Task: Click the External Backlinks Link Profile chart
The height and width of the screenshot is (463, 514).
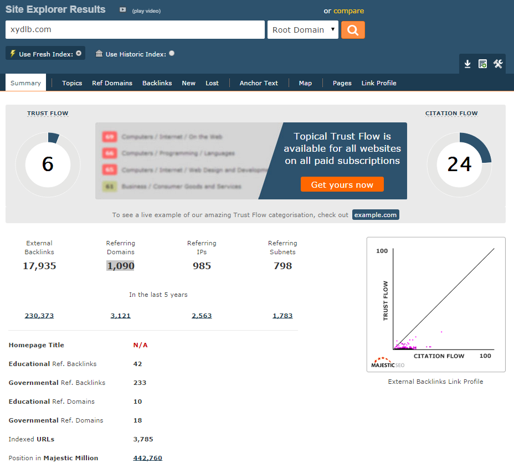Action: [436, 305]
